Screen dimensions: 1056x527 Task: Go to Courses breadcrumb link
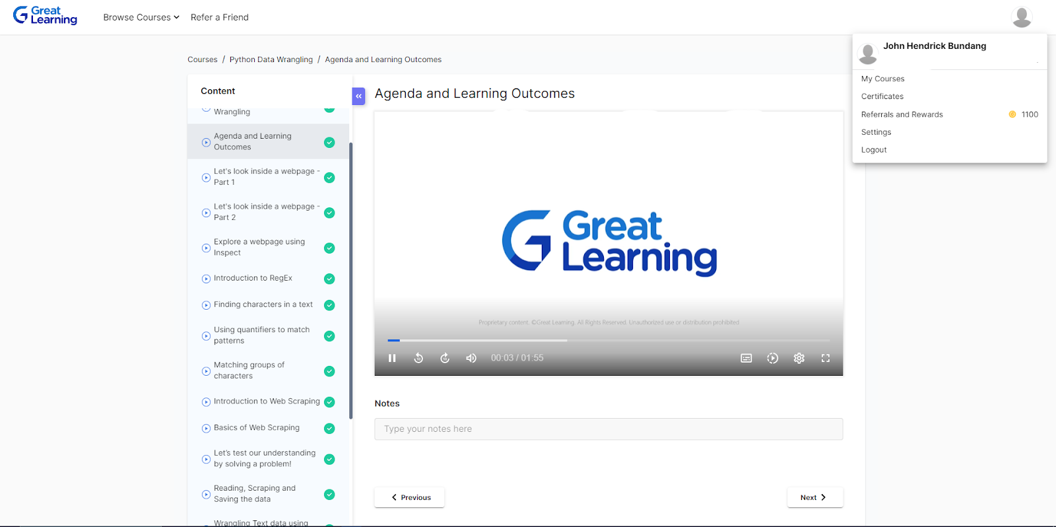[202, 59]
